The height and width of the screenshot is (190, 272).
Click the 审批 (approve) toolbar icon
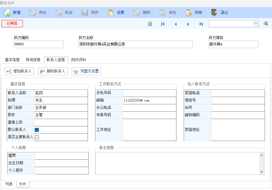click(162, 13)
